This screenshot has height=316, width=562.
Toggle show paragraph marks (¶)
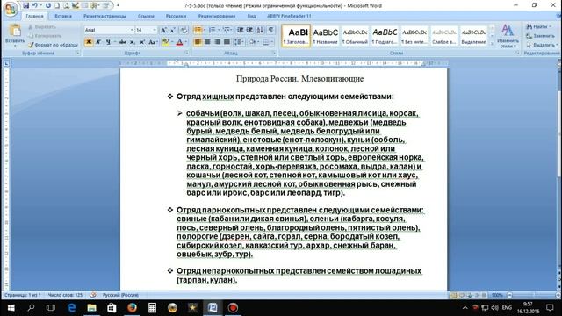pos(271,30)
